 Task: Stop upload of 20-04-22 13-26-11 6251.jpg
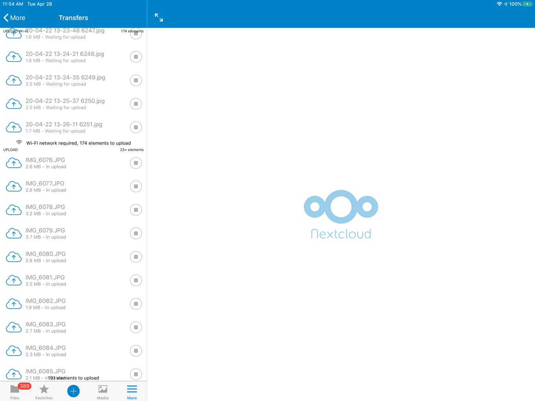tap(136, 127)
